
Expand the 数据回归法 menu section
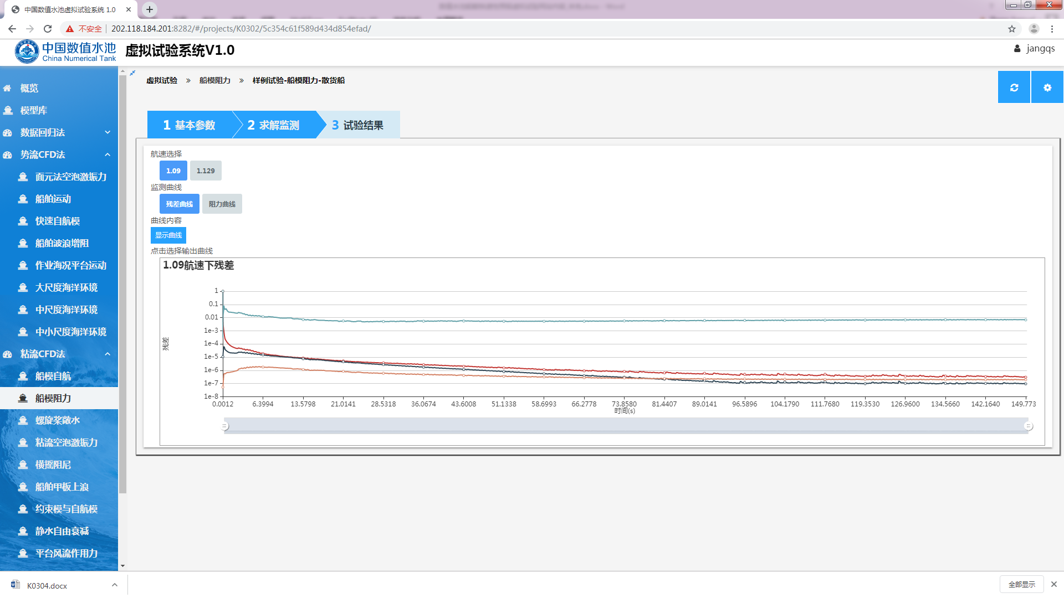tap(108, 133)
